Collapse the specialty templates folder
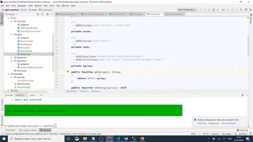The width and height of the screenshot is (253, 142). (11, 77)
